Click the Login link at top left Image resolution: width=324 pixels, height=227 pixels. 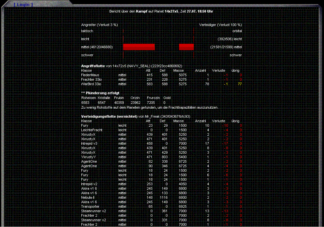[x=23, y=5]
